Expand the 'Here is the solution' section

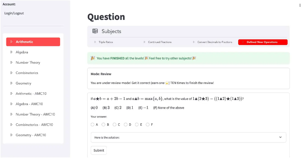click(x=188, y=137)
